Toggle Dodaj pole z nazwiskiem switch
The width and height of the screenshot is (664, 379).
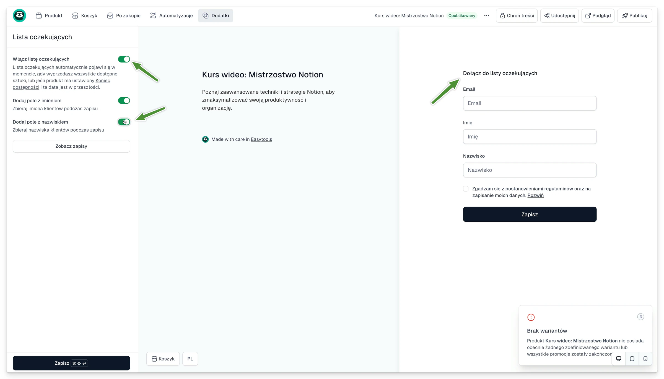[x=124, y=122]
